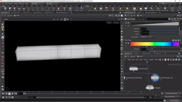
Task: Open the Persp viewport dropdown
Action: click(x=109, y=23)
